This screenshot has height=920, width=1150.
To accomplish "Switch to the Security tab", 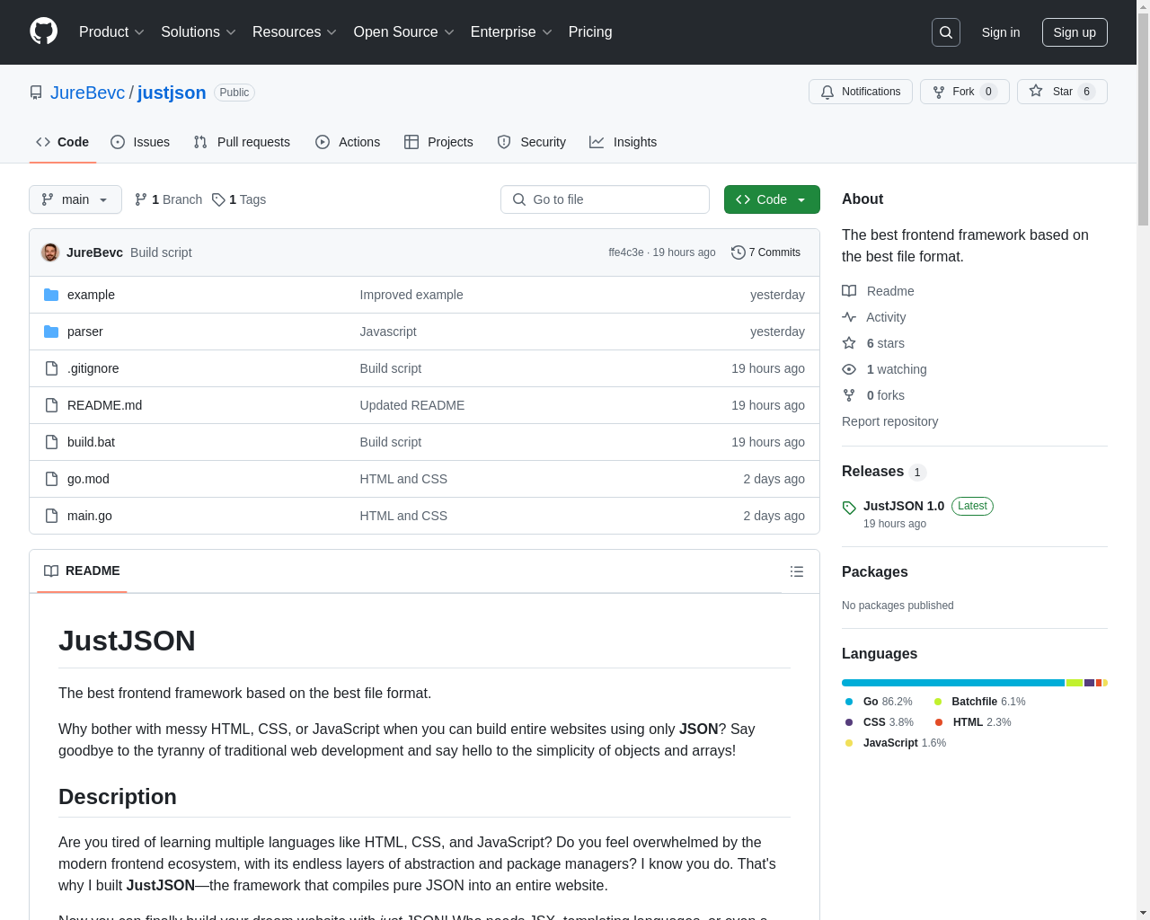I will pyautogui.click(x=532, y=142).
